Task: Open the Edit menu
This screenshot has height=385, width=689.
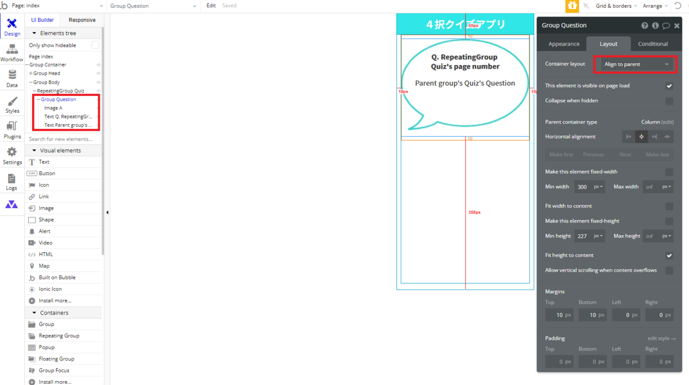Action: pos(211,6)
